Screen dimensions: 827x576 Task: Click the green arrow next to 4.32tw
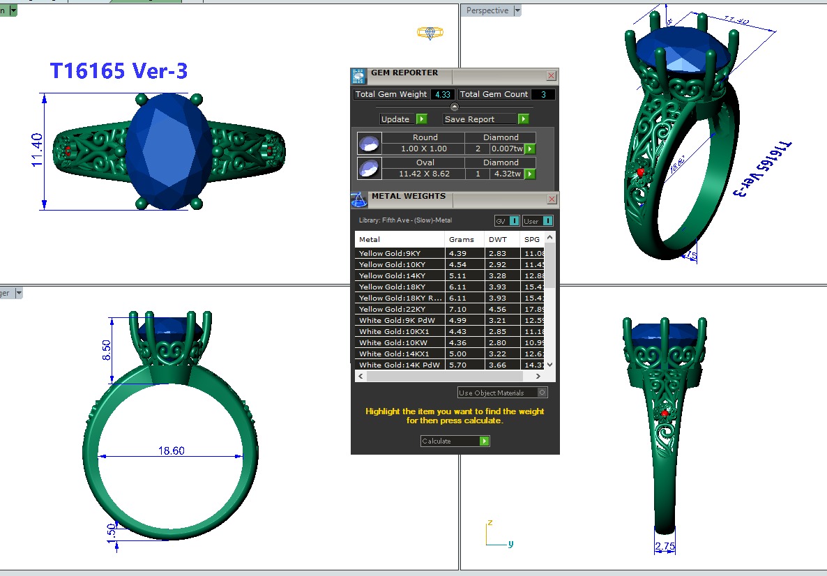click(530, 174)
